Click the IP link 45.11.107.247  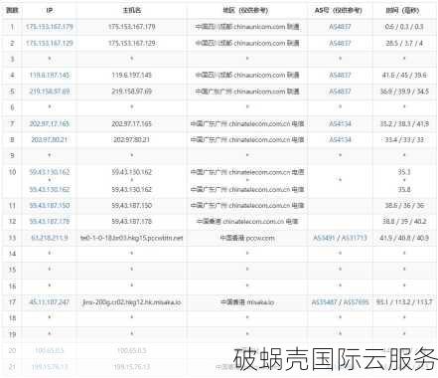[x=50, y=302]
